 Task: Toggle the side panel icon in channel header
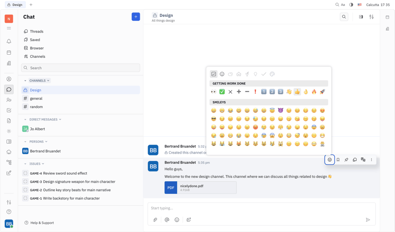tap(361, 17)
